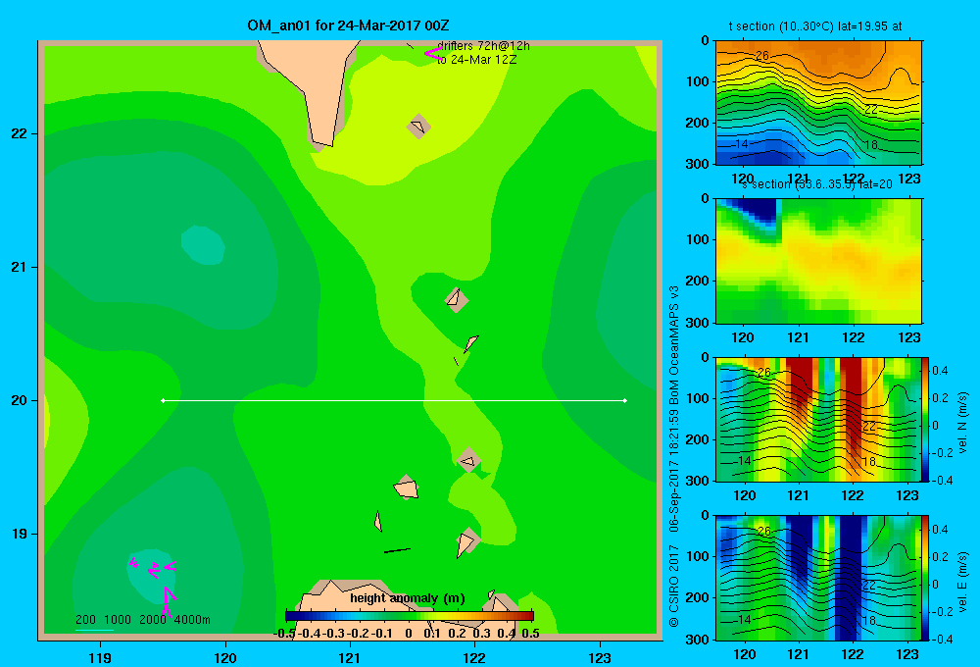The width and height of the screenshot is (980, 667).
Task: Click latitude label 19 on main map
Action: click(20, 534)
